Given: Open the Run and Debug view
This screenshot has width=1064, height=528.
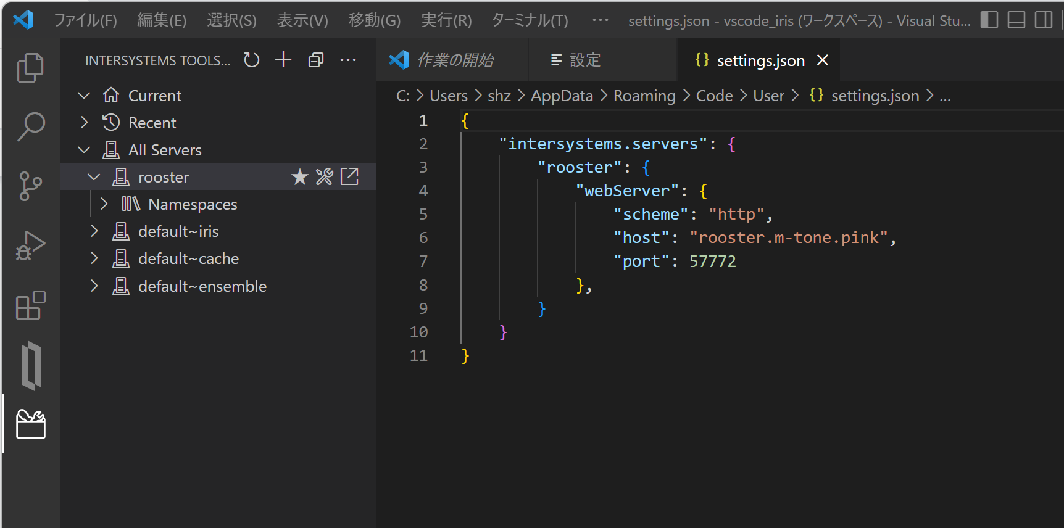Looking at the screenshot, I should [x=30, y=245].
